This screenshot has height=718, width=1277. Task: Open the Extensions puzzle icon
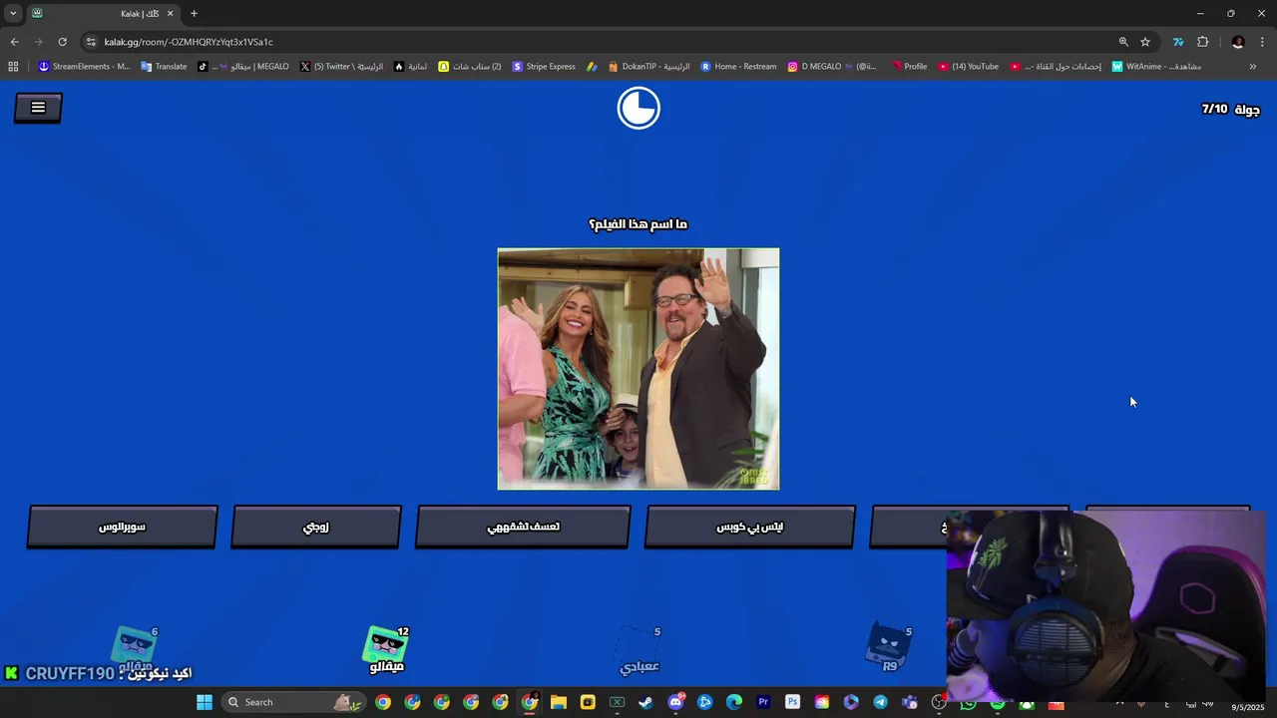1202,42
